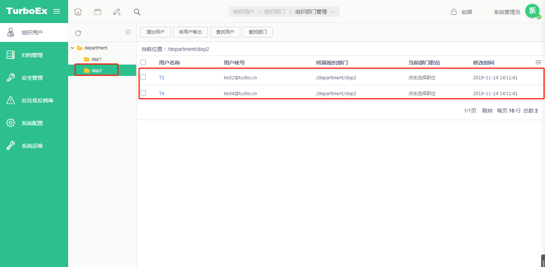Open 安全管理 in the sidebar
The image size is (545, 267).
click(x=32, y=78)
